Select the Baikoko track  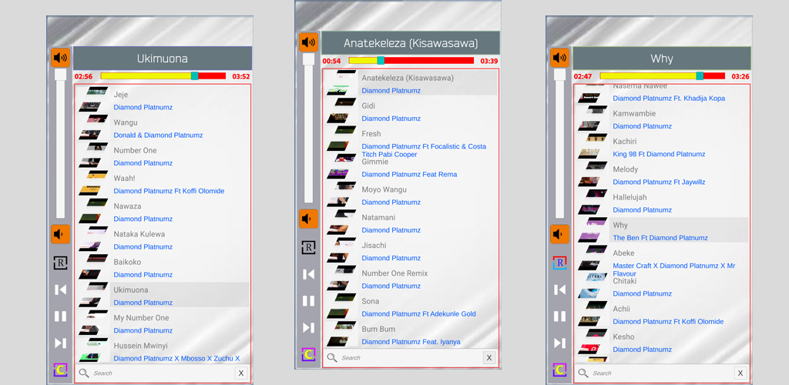point(162,267)
